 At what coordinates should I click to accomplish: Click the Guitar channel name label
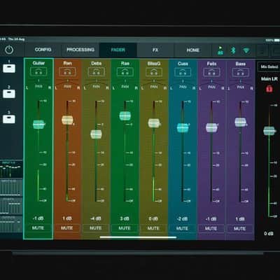click(38, 63)
